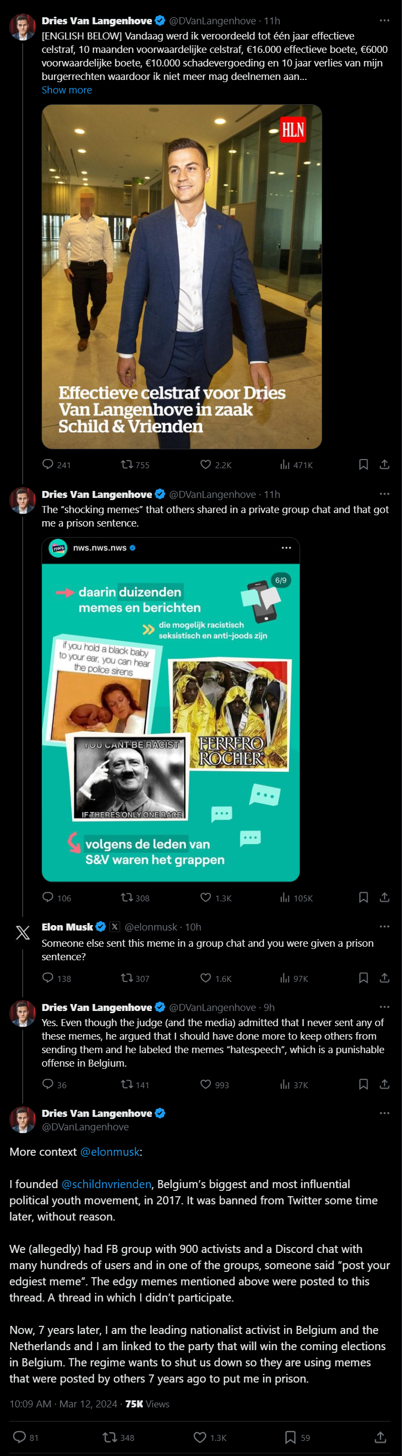Bookmark Elon Musk's reply tweet

pos(364,978)
